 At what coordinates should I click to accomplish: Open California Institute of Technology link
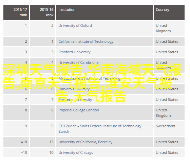(x=86, y=41)
